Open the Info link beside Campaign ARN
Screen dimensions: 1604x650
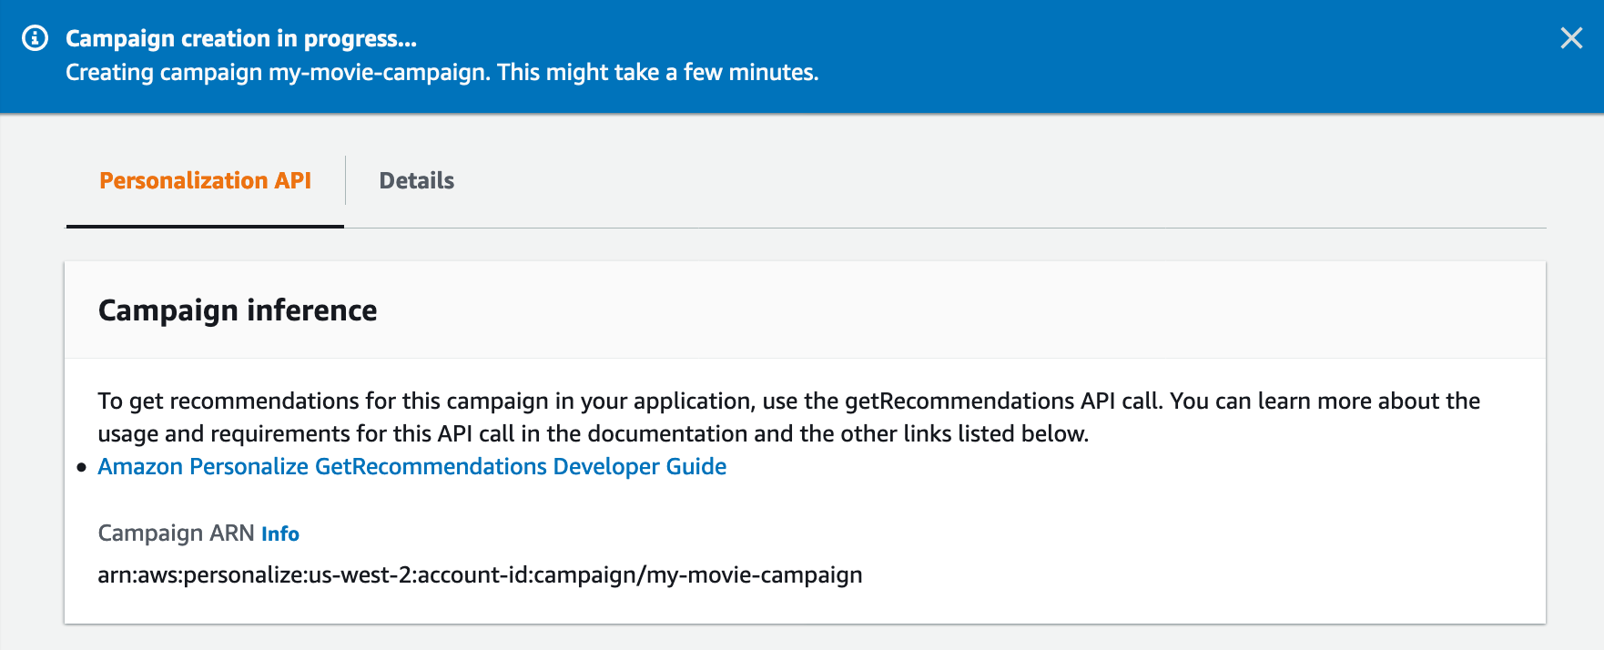pos(279,533)
